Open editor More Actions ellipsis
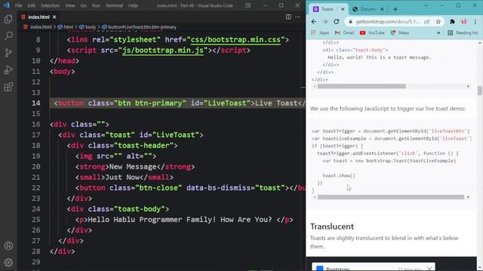The height and width of the screenshot is (271, 483). click(x=297, y=17)
